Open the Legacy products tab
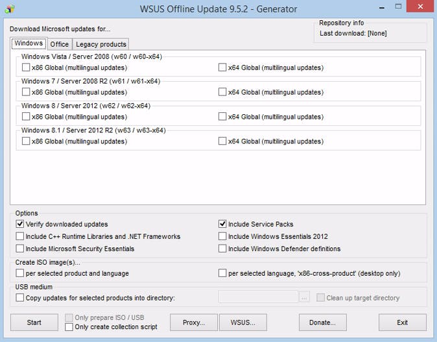The image size is (437, 342). (x=100, y=44)
